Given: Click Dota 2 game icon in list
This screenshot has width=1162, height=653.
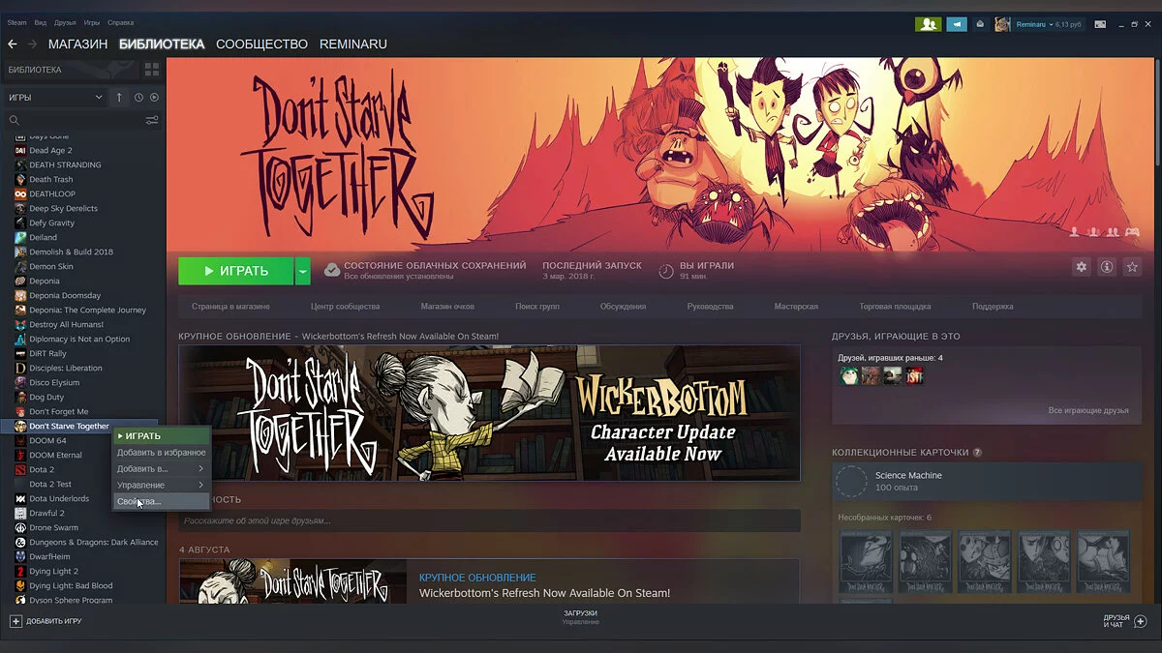Looking at the screenshot, I should tap(20, 469).
